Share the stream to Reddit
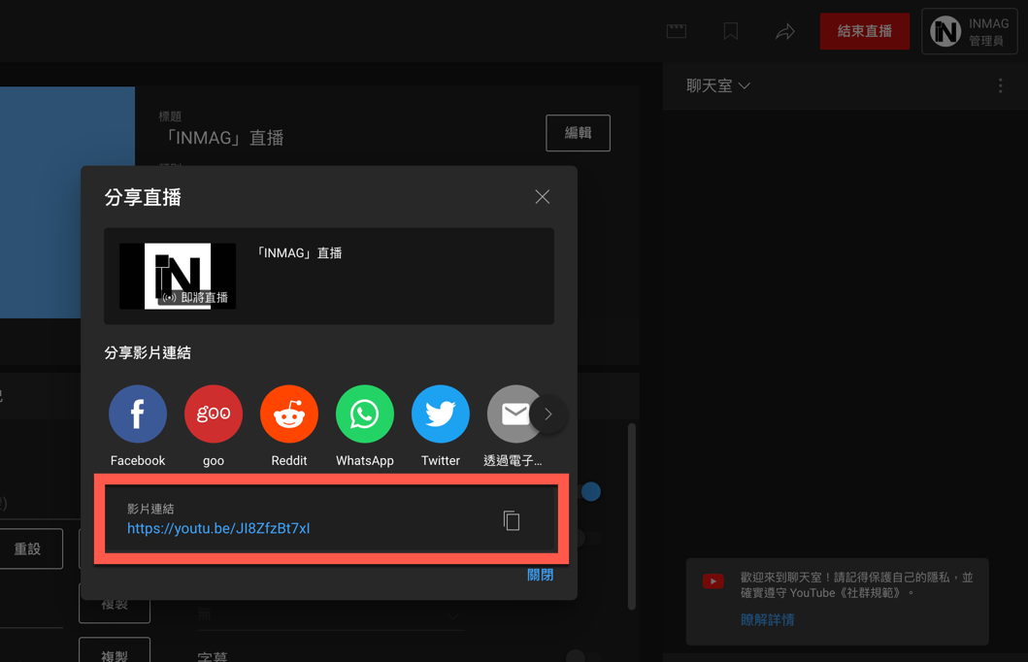Viewport: 1028px width, 662px height. (x=289, y=414)
